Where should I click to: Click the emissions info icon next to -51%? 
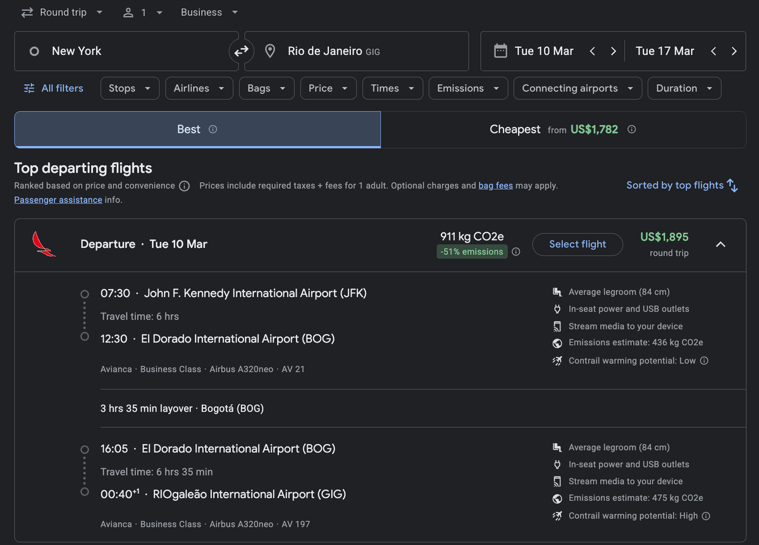point(515,251)
